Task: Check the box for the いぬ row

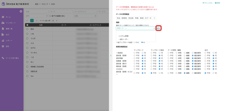Action: (x=27, y=34)
